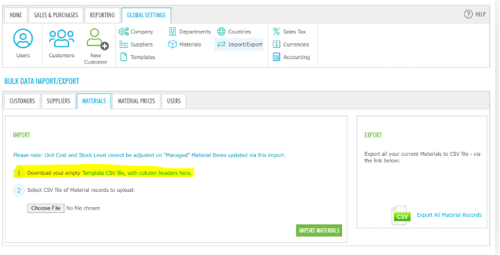Click the IMPORT section heading
The height and width of the screenshot is (255, 500).
pos(21,135)
